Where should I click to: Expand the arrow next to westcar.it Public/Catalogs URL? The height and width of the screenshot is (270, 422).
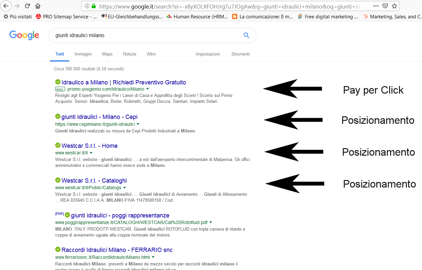tap(125, 188)
